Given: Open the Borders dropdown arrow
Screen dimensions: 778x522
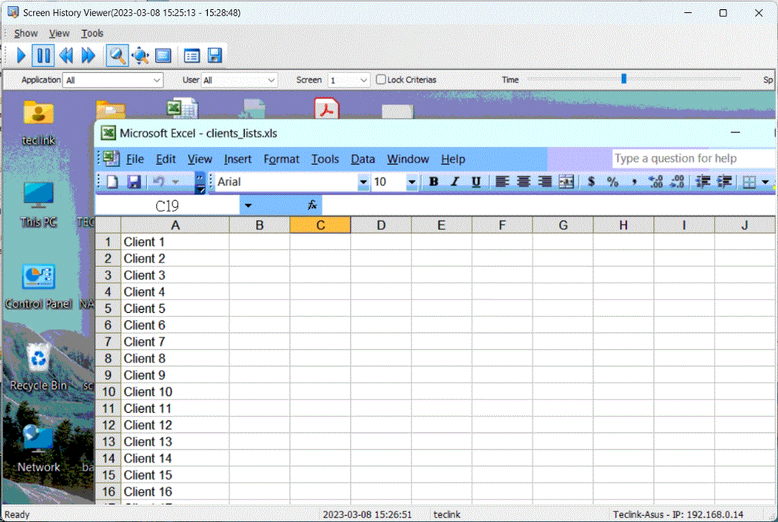Looking at the screenshot, I should (765, 182).
